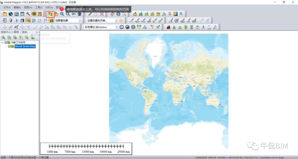Click the create elevation grid mountain icon

pyautogui.click(x=135, y=14)
